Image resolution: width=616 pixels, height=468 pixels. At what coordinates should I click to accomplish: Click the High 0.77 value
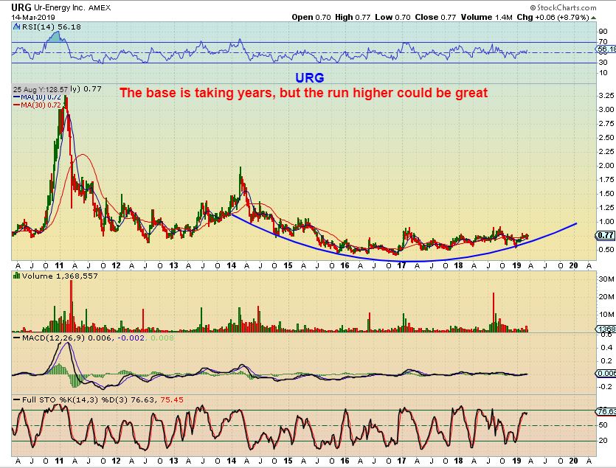click(x=353, y=17)
